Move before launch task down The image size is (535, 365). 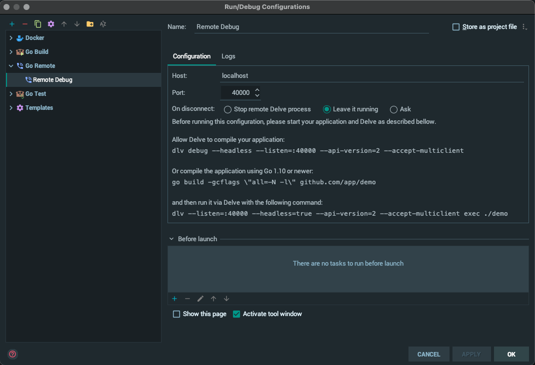point(226,299)
